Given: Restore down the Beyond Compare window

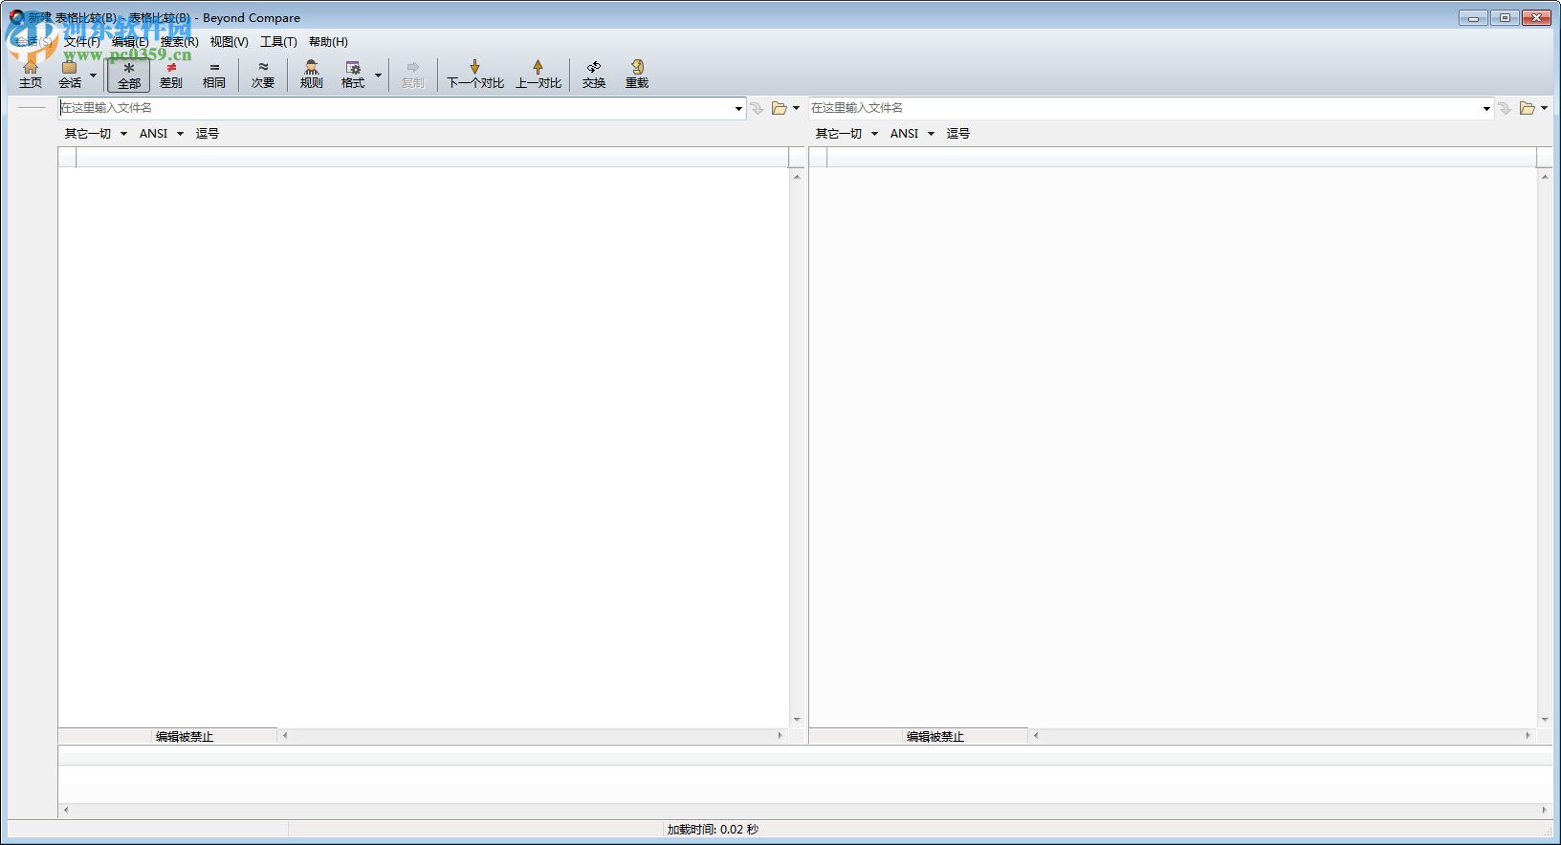Looking at the screenshot, I should tap(1505, 18).
